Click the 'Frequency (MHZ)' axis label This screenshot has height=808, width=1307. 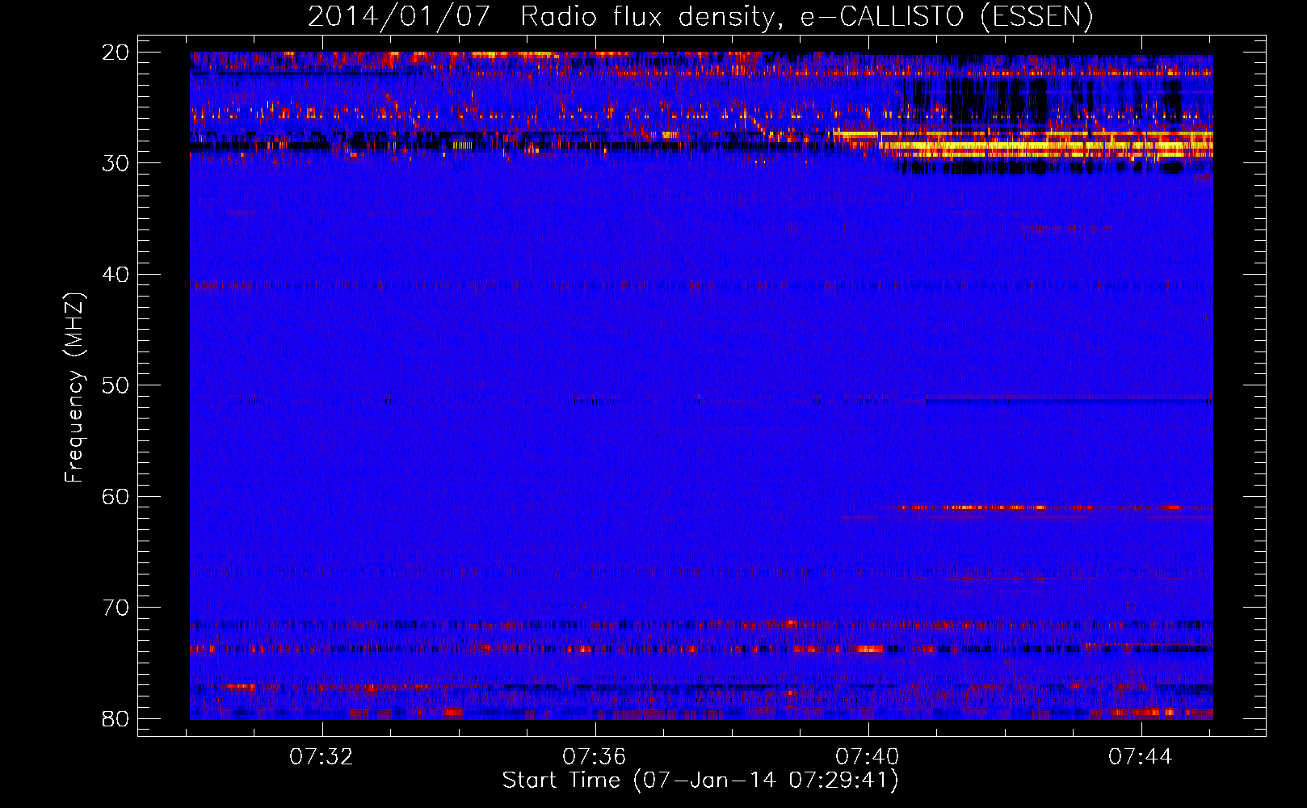pyautogui.click(x=74, y=388)
